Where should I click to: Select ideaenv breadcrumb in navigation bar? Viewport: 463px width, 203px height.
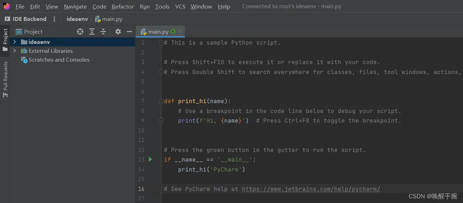(x=77, y=19)
